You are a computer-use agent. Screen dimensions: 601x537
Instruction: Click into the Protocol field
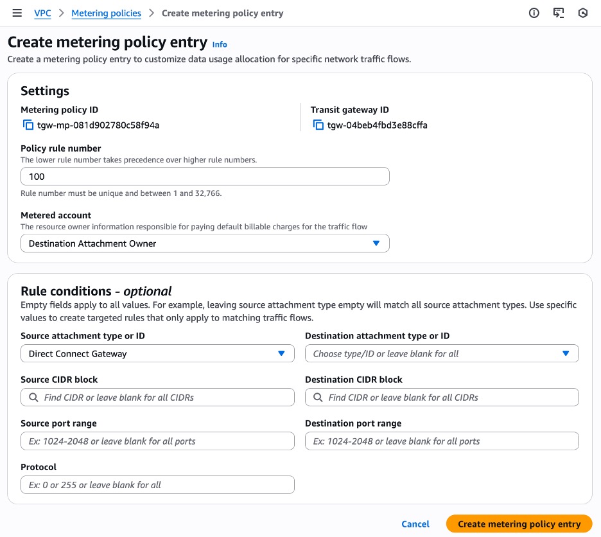(157, 485)
